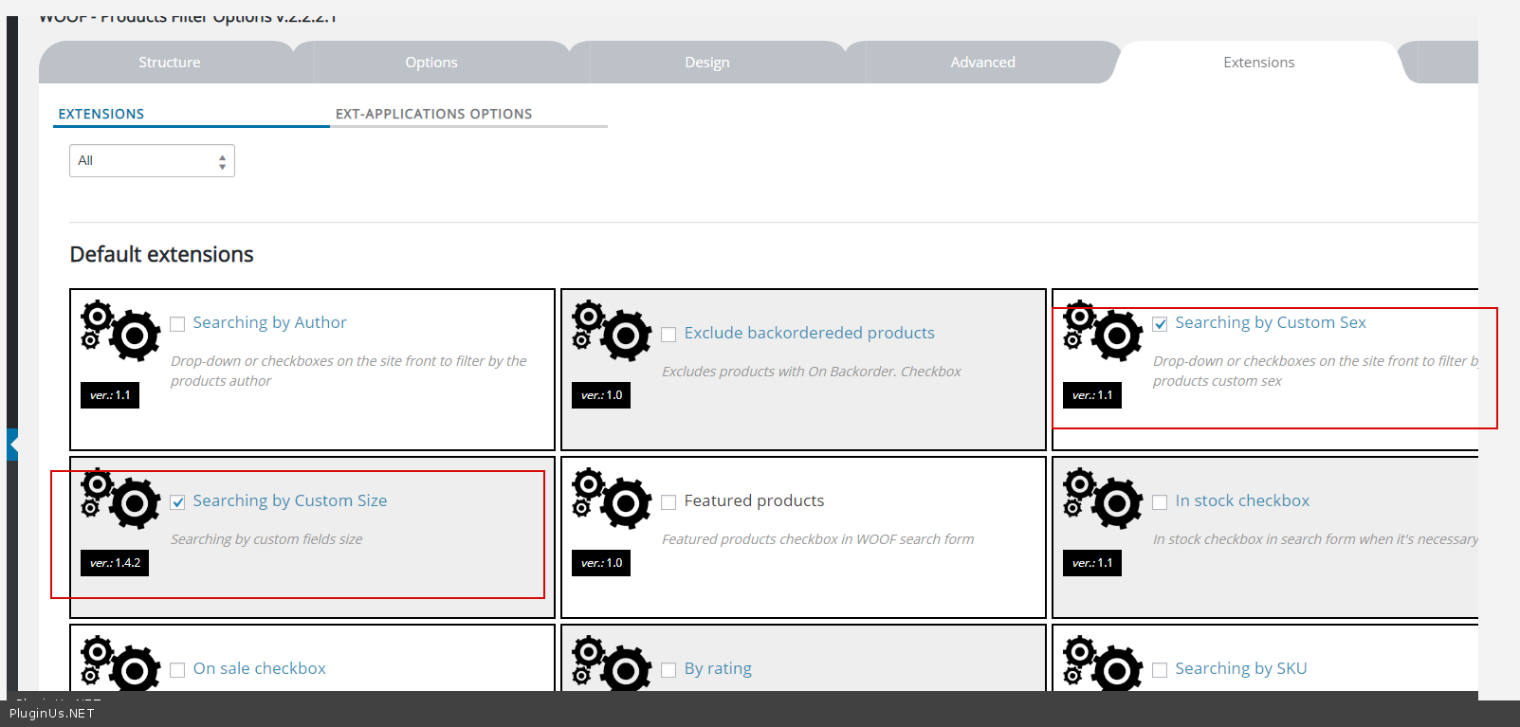Click gear icon of Searching by Custom Sex
Image resolution: width=1520 pixels, height=727 pixels.
coord(1103,331)
